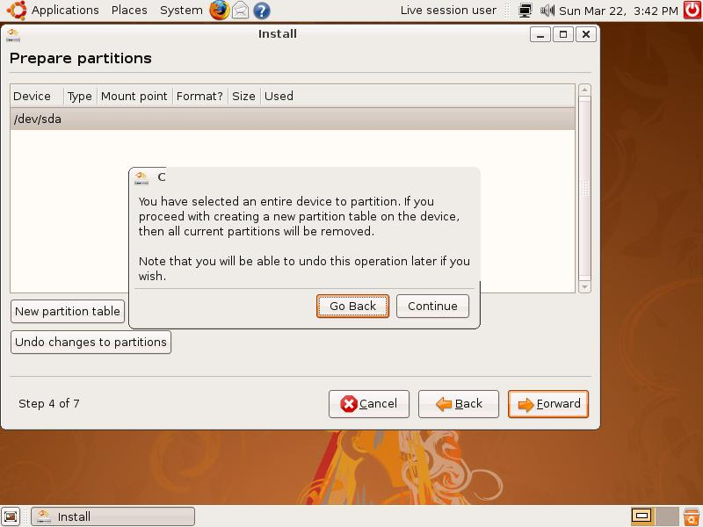Click the Device column header
Screen dimensions: 703x527
click(37, 96)
